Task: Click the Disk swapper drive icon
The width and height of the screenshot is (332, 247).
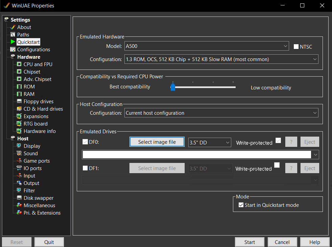Action: click(x=19, y=198)
